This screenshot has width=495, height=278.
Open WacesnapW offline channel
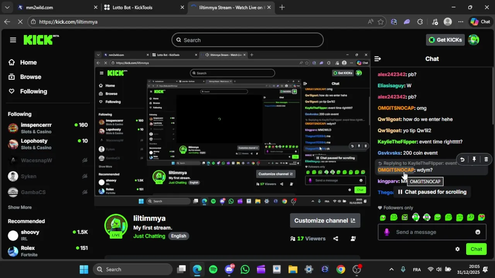coord(48,160)
